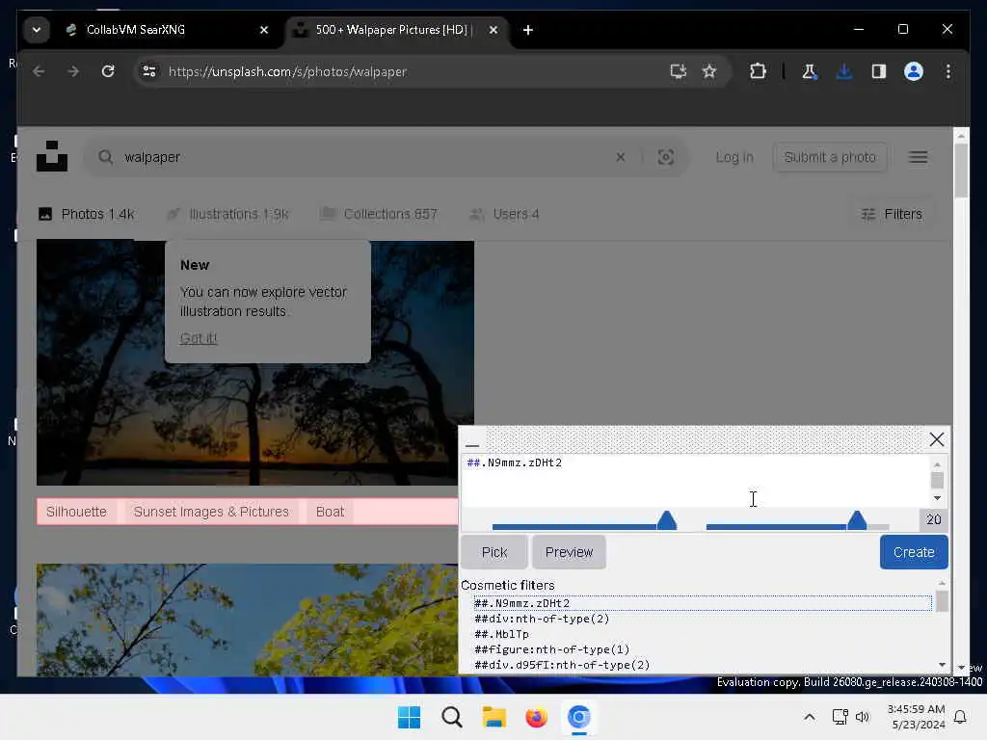The image size is (987, 740).
Task: Open the volume tray icon
Action: 863,717
